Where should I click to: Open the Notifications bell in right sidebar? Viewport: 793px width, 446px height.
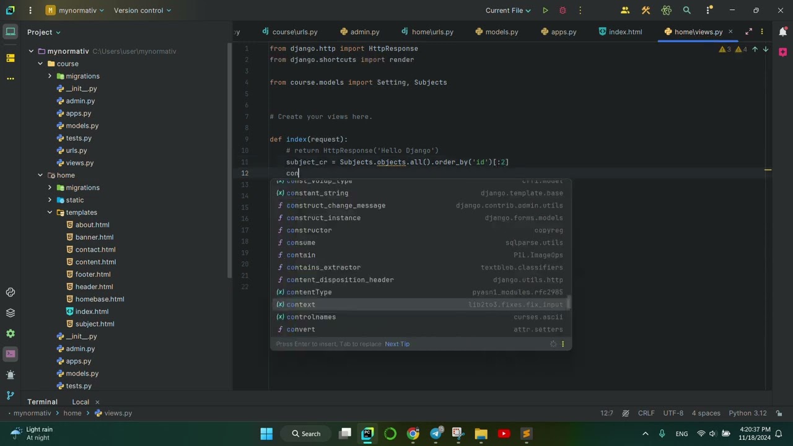click(782, 32)
